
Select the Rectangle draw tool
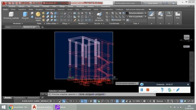click(65, 20)
